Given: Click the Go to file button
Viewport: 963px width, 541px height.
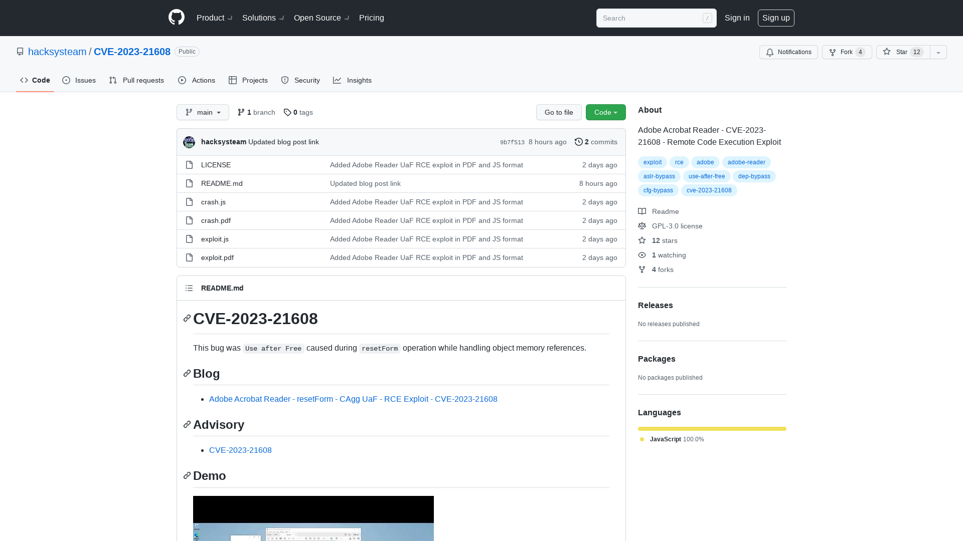Looking at the screenshot, I should pyautogui.click(x=559, y=112).
